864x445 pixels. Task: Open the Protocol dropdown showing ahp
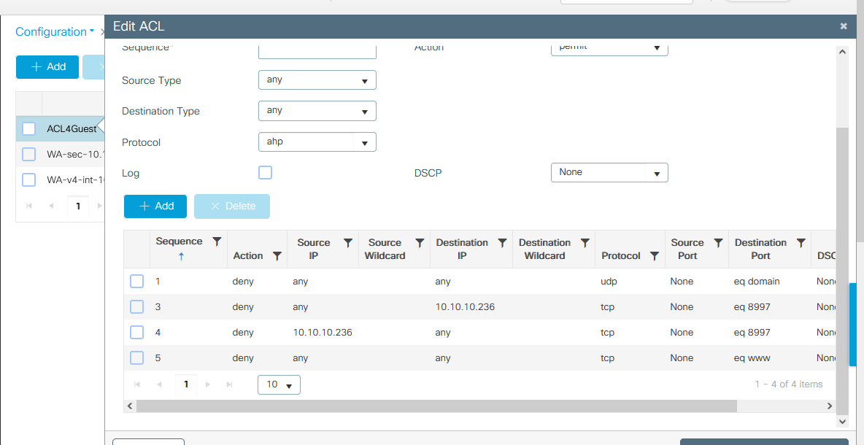pyautogui.click(x=317, y=142)
